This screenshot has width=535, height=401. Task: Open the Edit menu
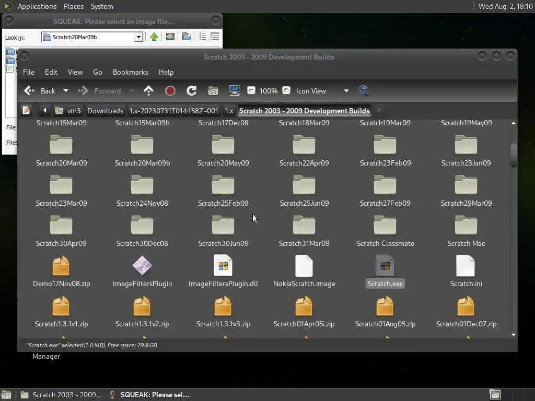tap(51, 72)
